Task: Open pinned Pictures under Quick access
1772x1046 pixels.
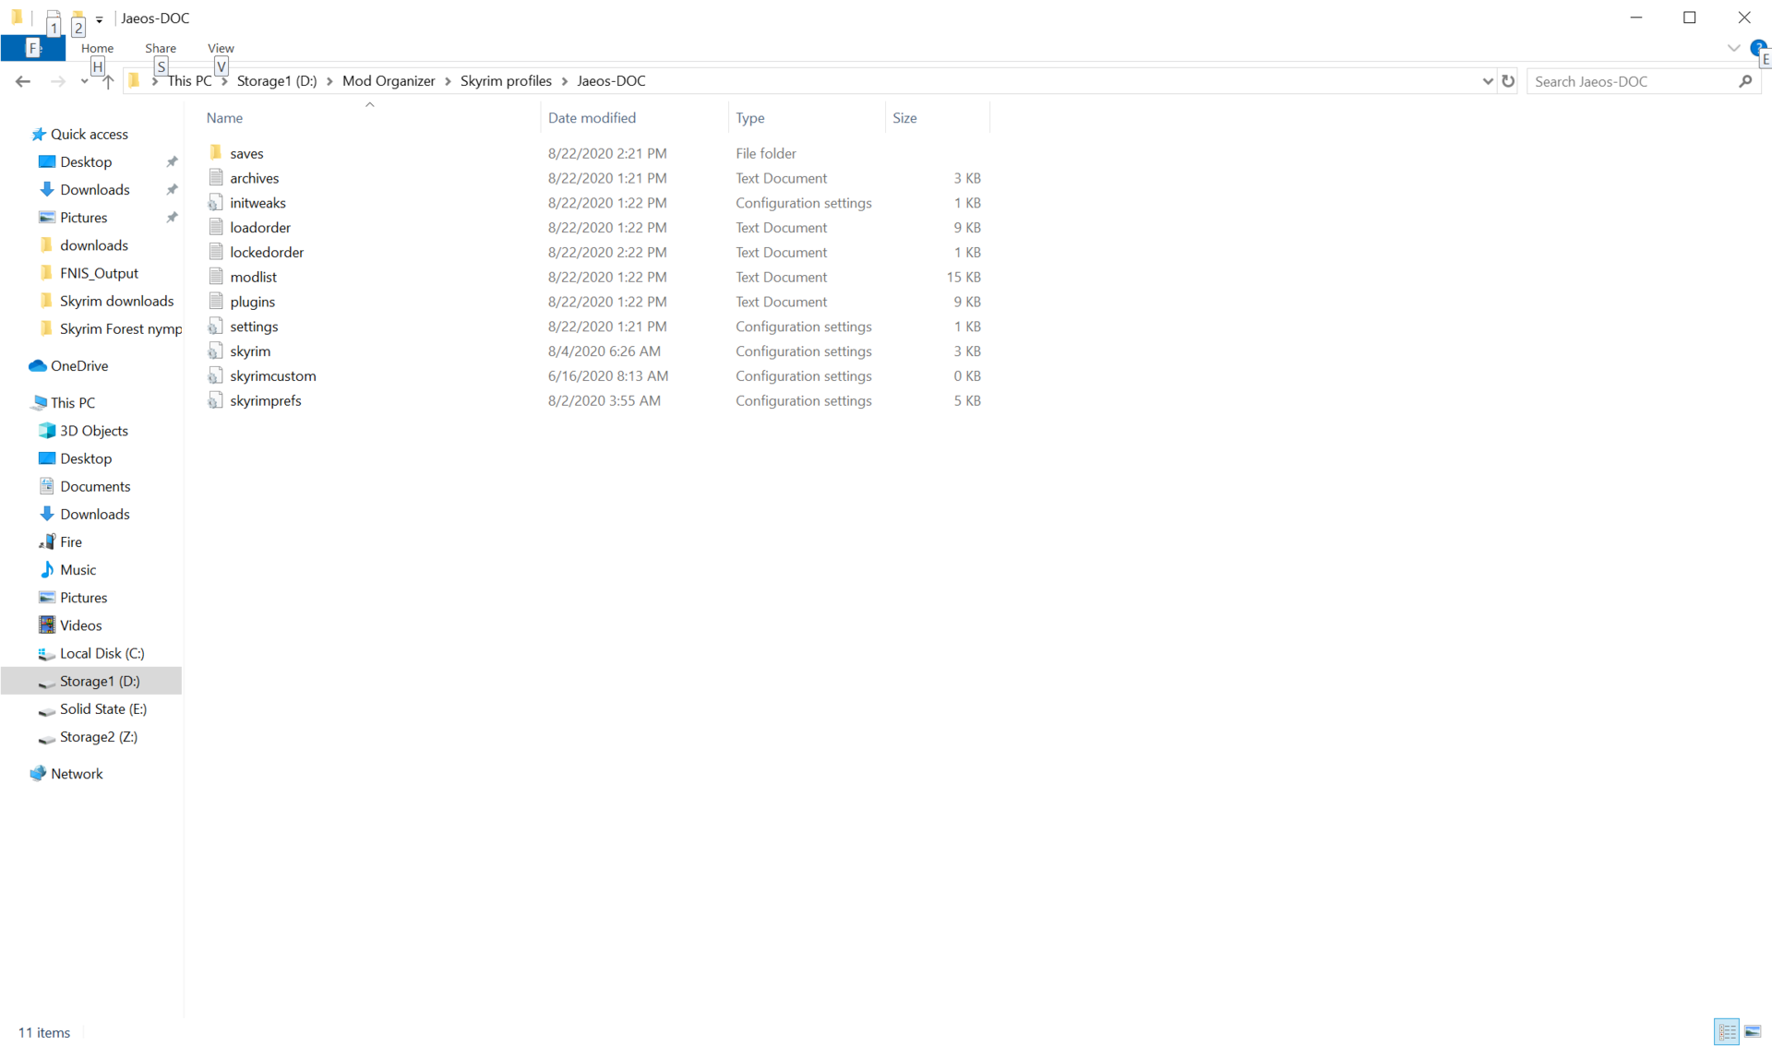Action: point(83,218)
